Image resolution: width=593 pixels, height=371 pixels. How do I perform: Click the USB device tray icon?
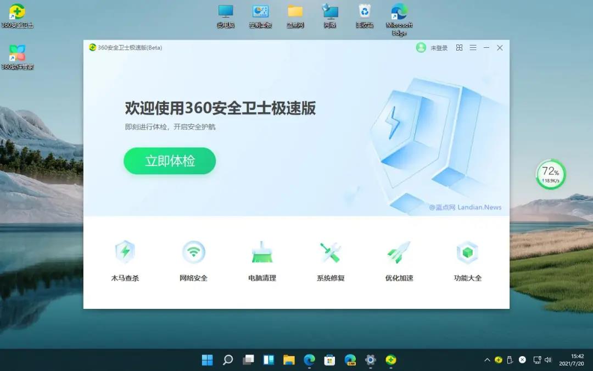click(510, 359)
